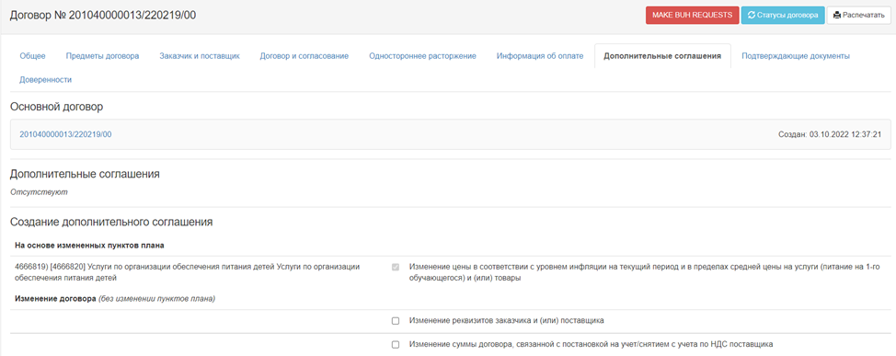Open the Подтверждающие документы tab

pos(796,56)
